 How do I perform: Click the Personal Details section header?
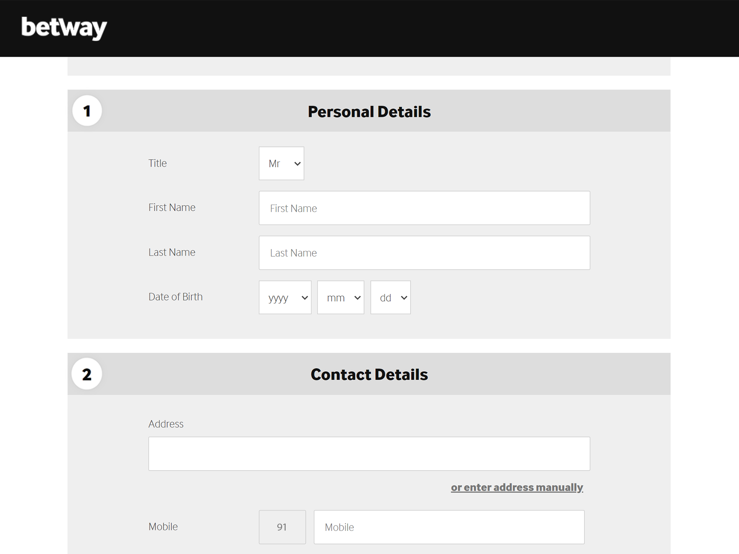(369, 111)
